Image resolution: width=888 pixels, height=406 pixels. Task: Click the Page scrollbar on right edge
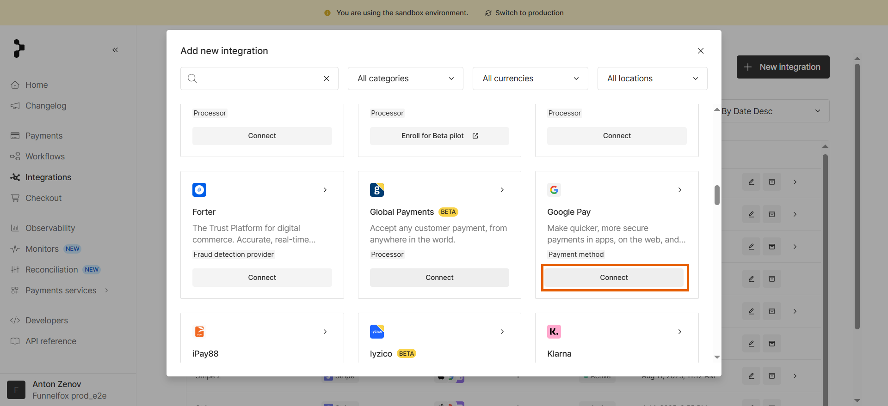pos(857,196)
